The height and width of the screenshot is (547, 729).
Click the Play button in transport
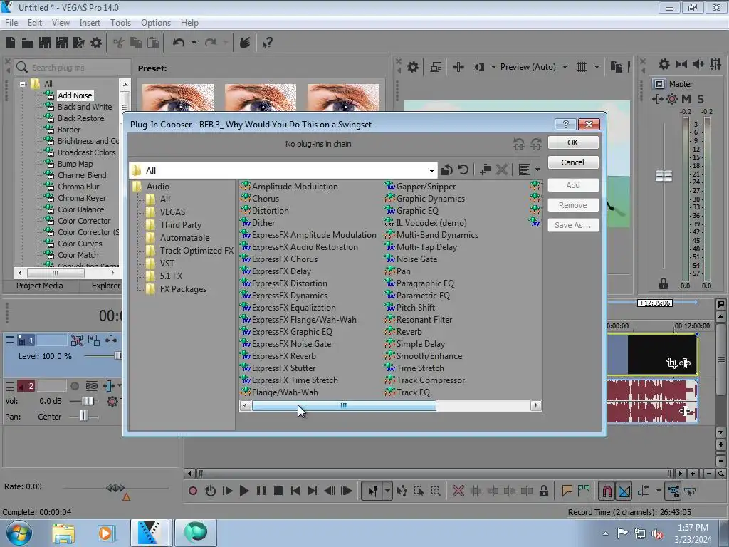(243, 491)
